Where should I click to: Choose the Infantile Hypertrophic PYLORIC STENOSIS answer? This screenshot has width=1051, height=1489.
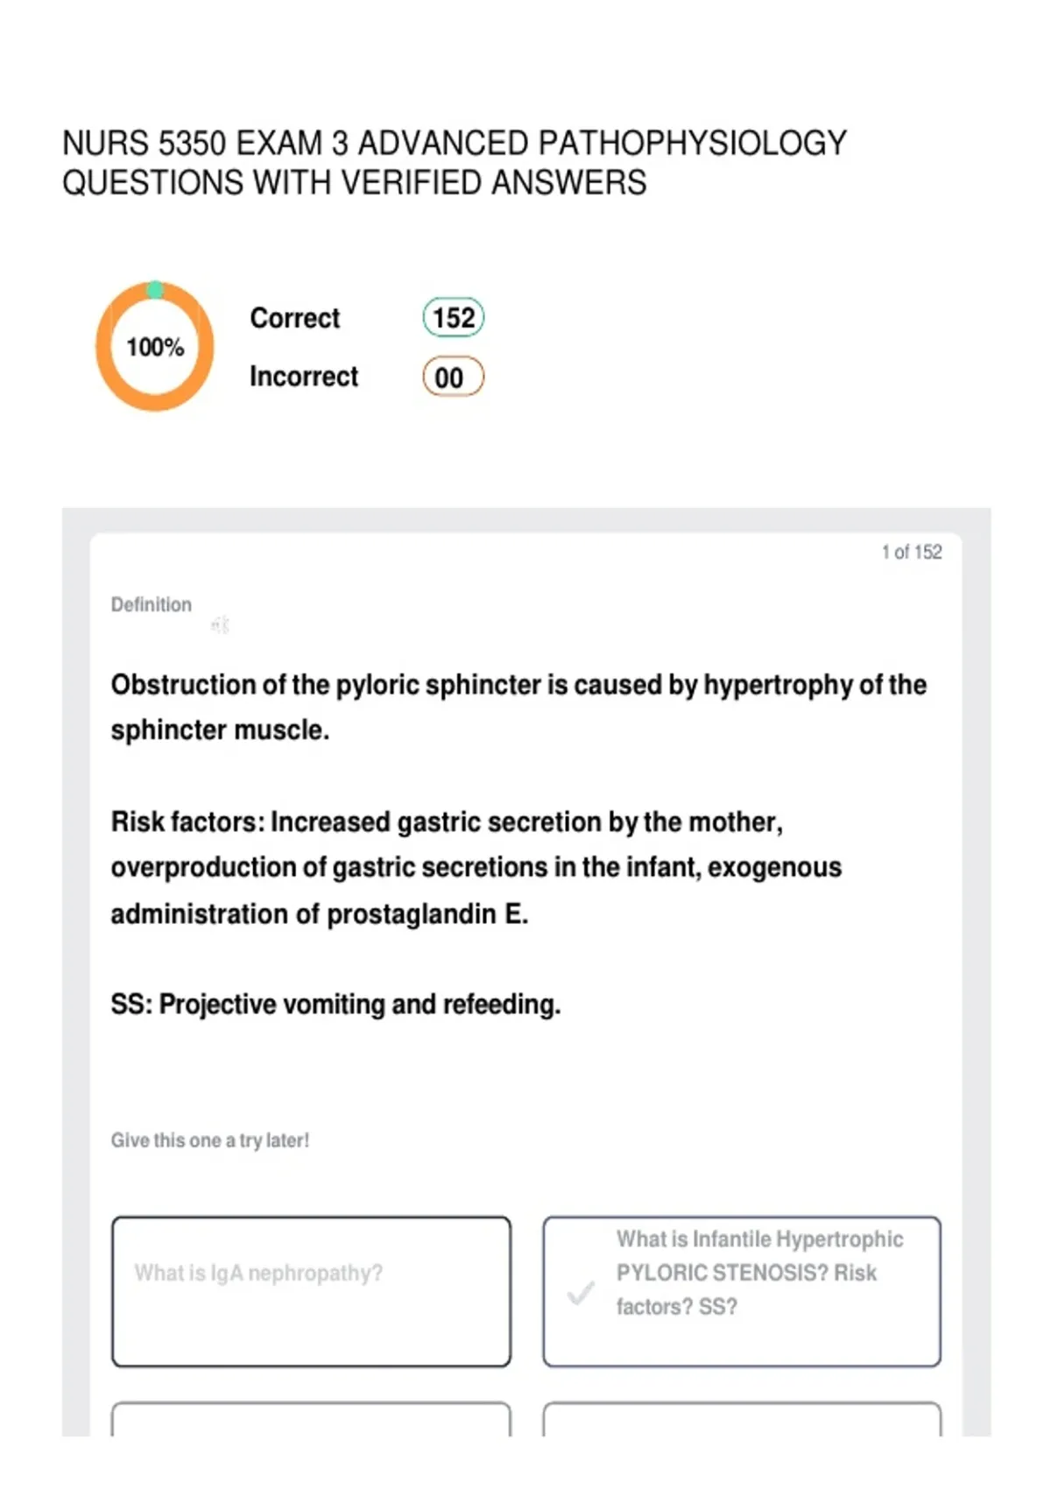(742, 1291)
